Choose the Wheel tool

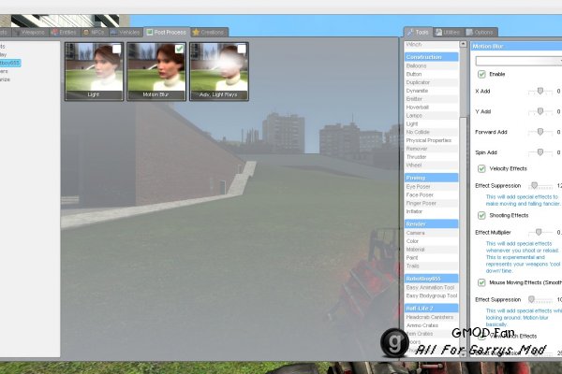click(x=432, y=165)
